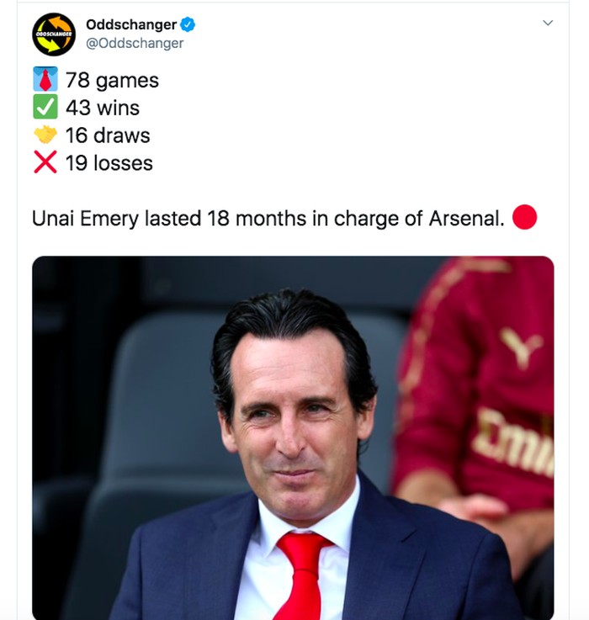
Task: Click the green check mark emoji
Action: (45, 108)
